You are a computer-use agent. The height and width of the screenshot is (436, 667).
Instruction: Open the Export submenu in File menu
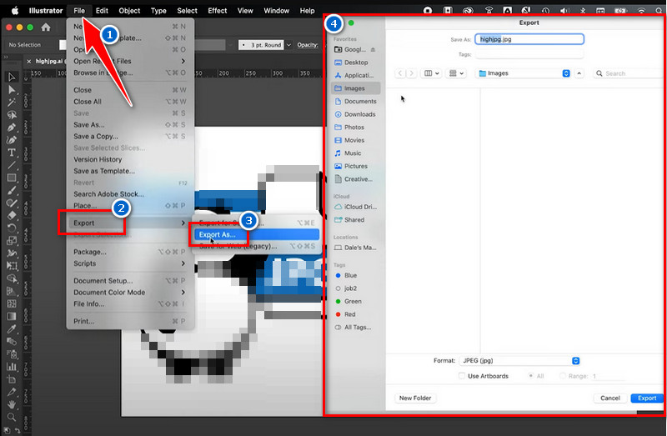coord(130,223)
